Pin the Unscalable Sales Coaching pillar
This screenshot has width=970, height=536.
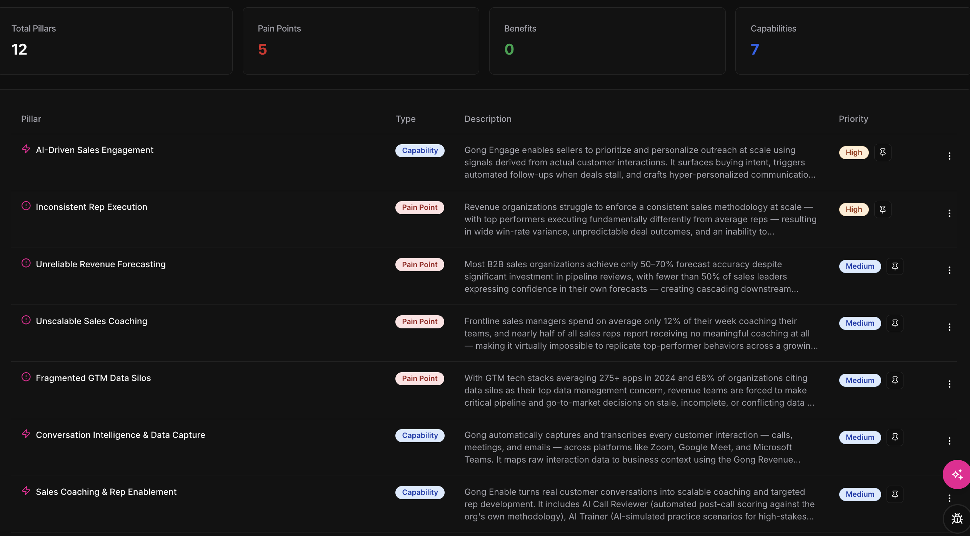[895, 323]
